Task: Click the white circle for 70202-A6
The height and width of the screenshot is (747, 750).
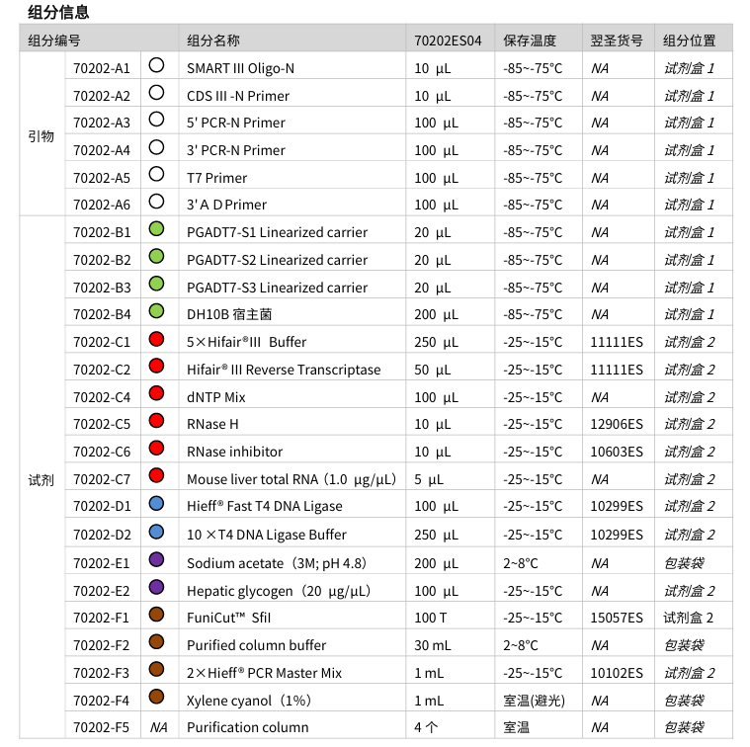Action: (156, 202)
